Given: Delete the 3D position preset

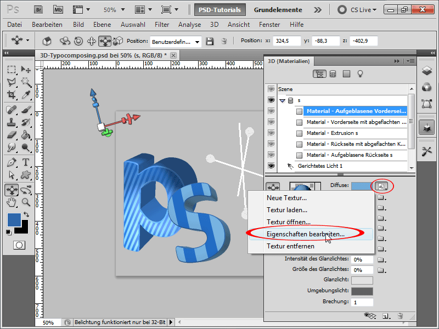Looking at the screenshot, I should click(224, 41).
